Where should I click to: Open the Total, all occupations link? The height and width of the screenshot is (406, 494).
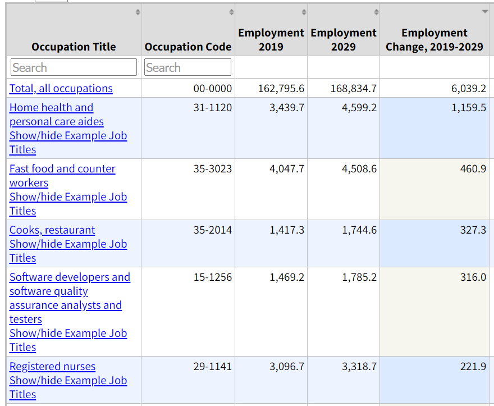[61, 88]
